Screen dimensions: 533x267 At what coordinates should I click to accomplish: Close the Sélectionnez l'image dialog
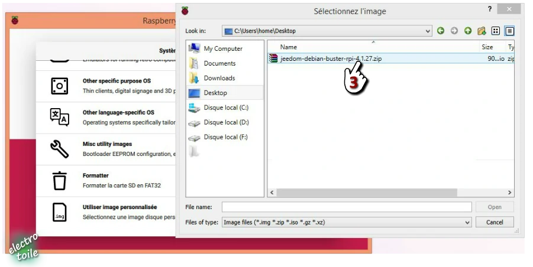[x=509, y=9]
